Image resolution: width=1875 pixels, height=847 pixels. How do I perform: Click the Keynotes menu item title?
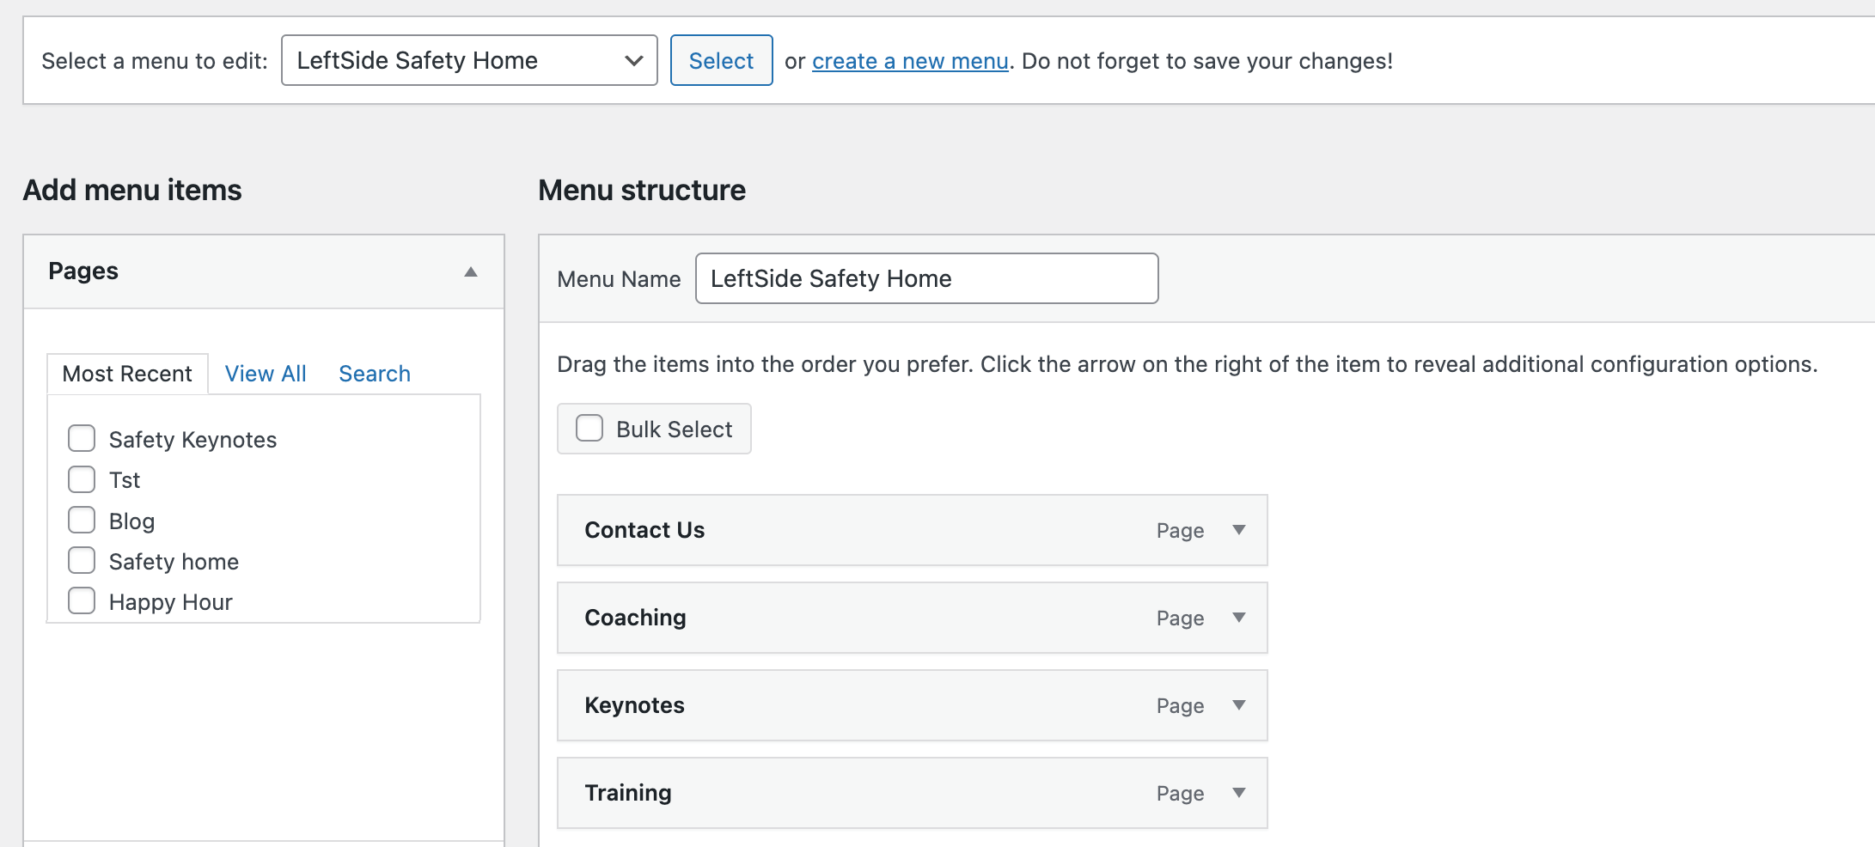[x=634, y=705]
